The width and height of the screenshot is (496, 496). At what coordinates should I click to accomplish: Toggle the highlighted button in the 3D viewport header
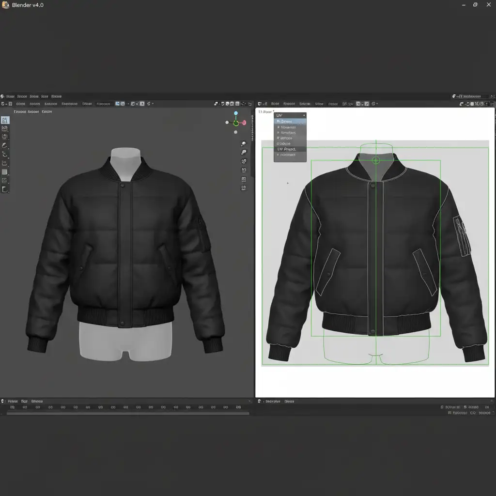pos(118,104)
